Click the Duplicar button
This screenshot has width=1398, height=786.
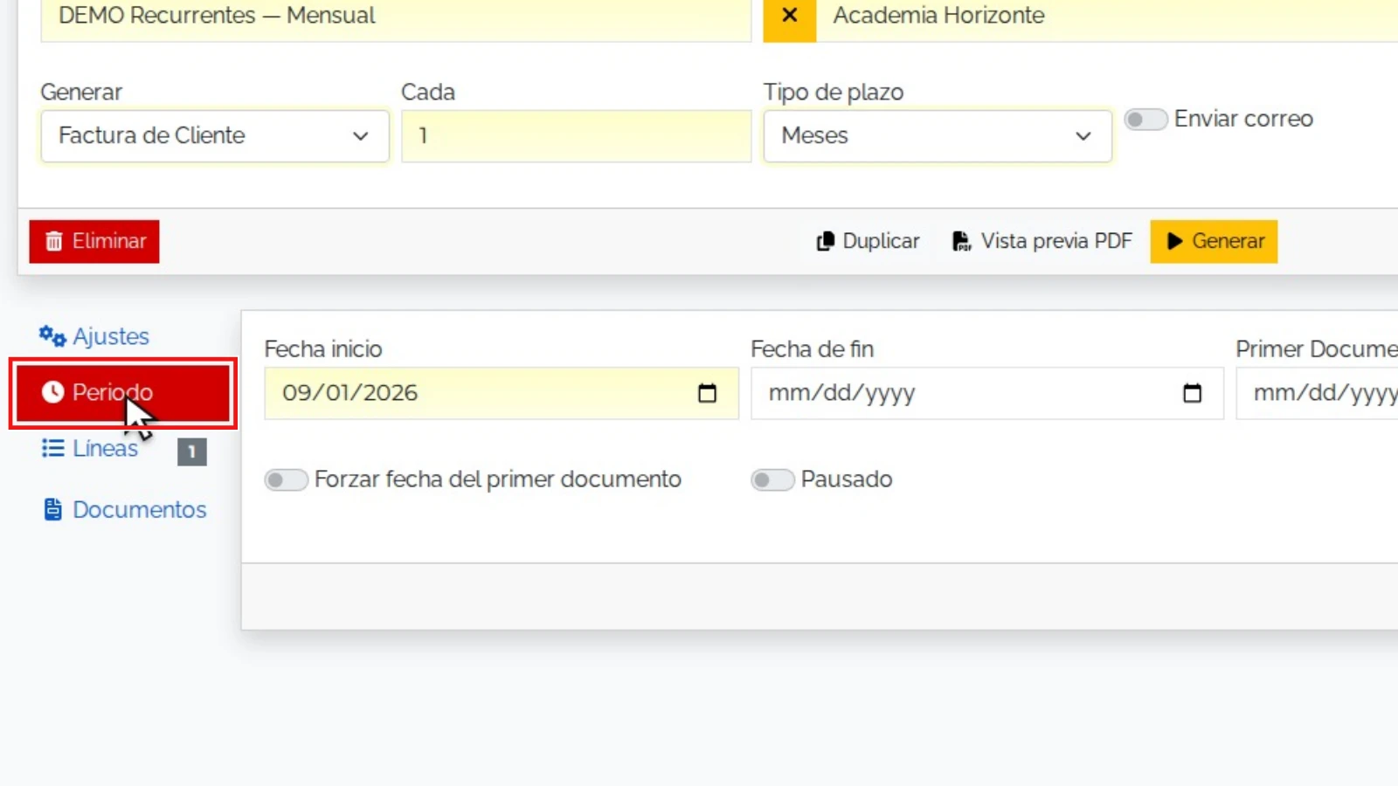(868, 242)
